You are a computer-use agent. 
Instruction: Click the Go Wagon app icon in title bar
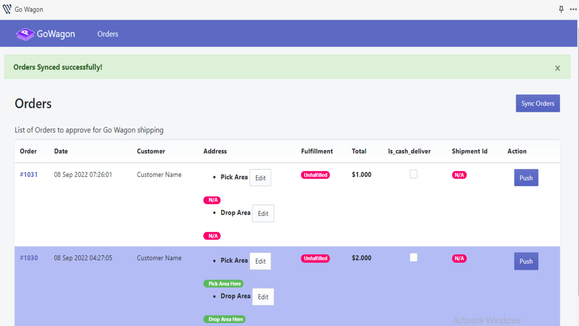7,9
